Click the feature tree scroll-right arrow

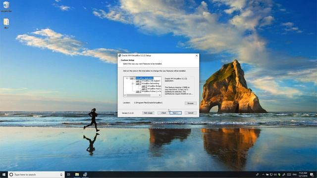pos(160,95)
